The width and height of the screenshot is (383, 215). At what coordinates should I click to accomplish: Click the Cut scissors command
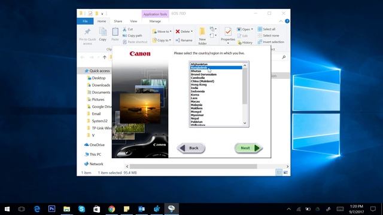pos(127,29)
